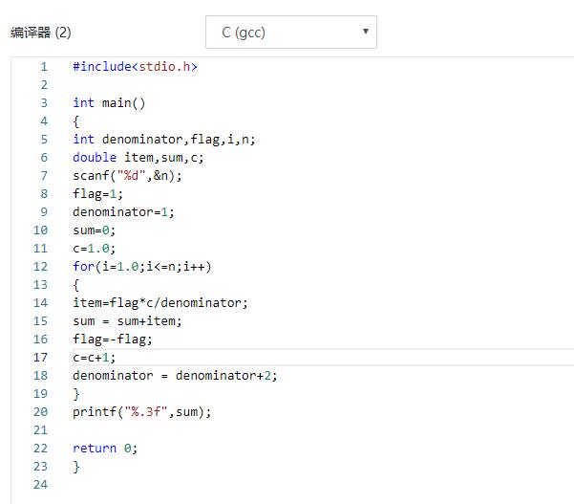Click the #include<stdio.h> line
574x504 pixels.
tap(135, 67)
